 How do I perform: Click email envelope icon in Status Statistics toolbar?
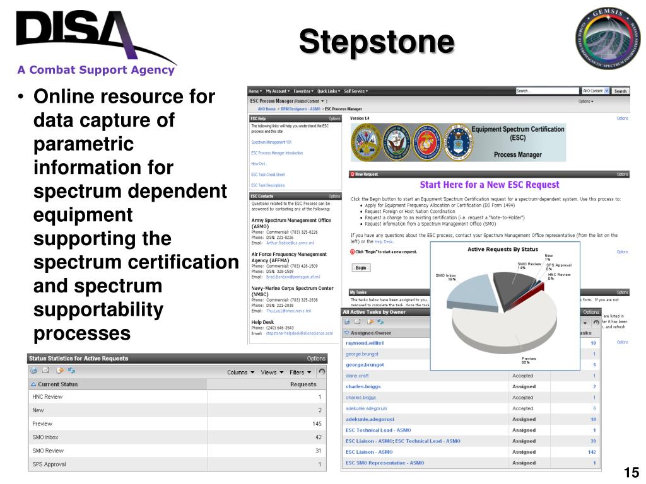(x=45, y=371)
